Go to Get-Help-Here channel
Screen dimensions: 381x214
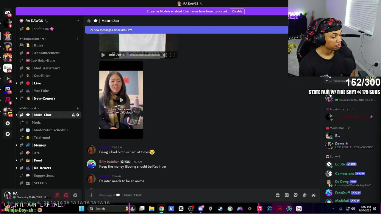pos(49,61)
